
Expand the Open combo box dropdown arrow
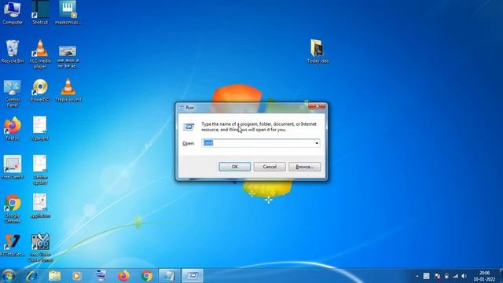[x=317, y=143]
